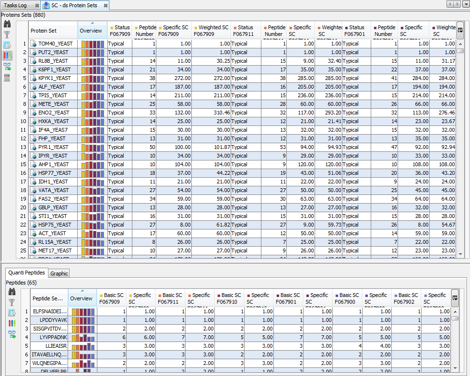Open the tab list dropdown arrow at top right
This screenshot has height=376, width=470.
pos(466,4)
